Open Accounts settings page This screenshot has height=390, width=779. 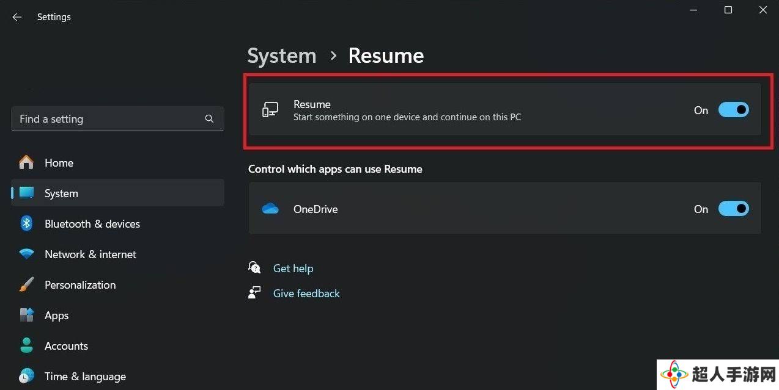coord(117,345)
